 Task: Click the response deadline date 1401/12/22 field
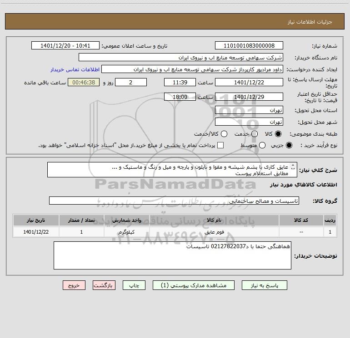[x=249, y=82]
